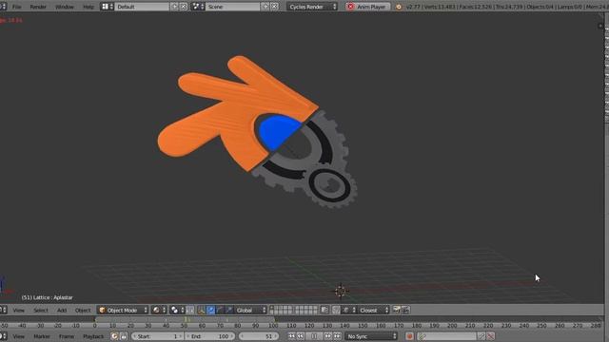The width and height of the screenshot is (609, 342).
Task: Open the timeline Playback menu
Action: tap(93, 336)
